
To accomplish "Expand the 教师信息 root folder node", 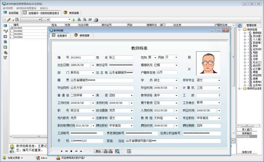I will (239, 29).
